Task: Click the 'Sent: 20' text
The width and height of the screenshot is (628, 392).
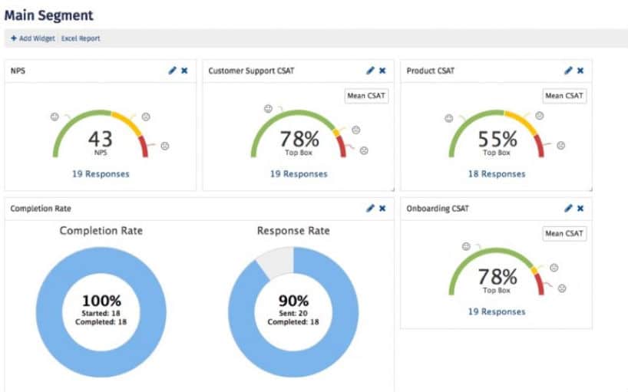Action: [x=293, y=313]
